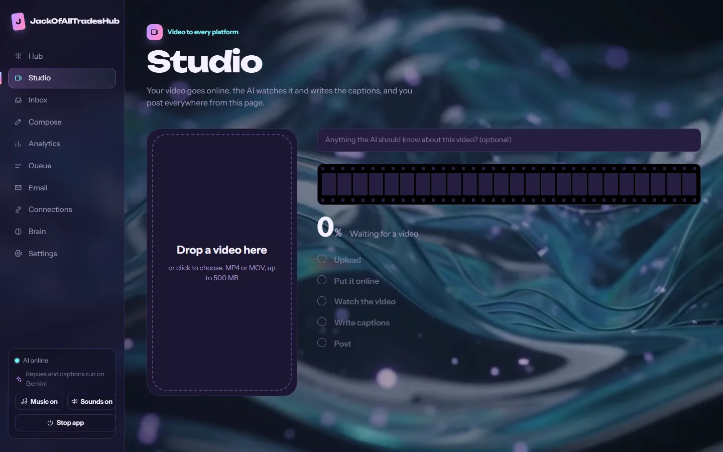
Task: Click the Waiting for a video status
Action: tap(384, 234)
